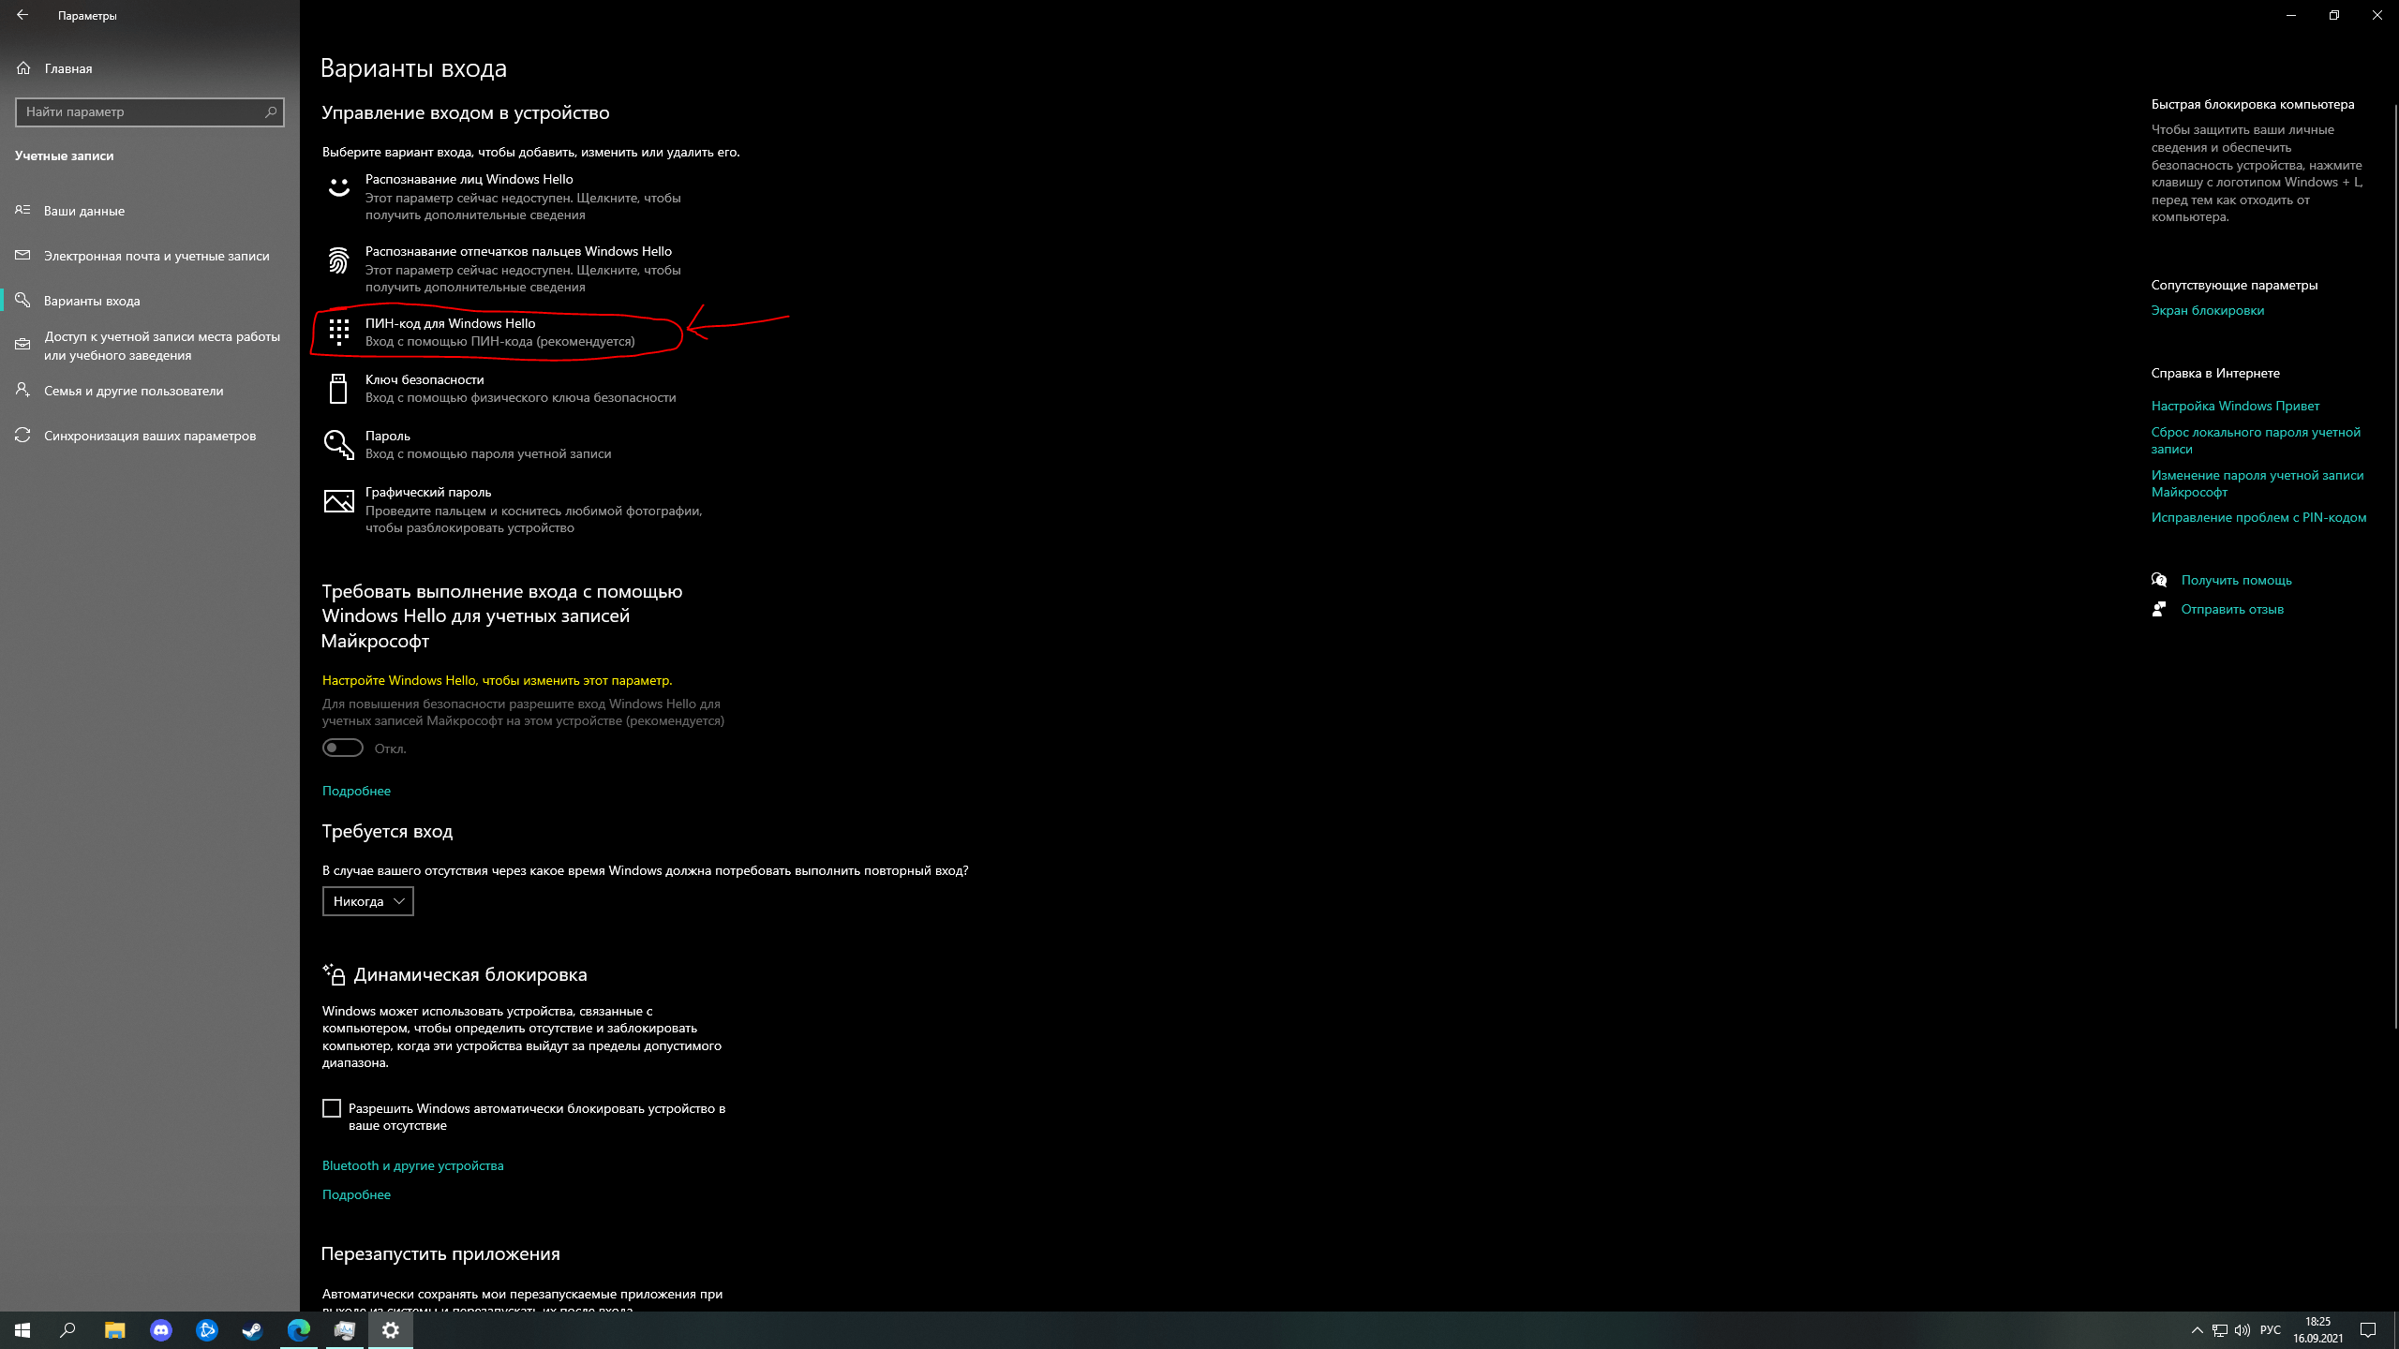Screen dimensions: 2399x1349
Task: Open File Explorer from taskbar
Action: click(x=114, y=1330)
